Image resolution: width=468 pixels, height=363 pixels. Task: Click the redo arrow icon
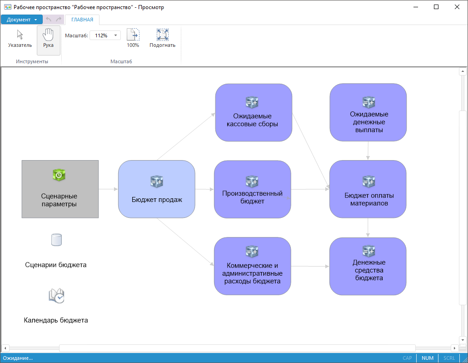coord(59,20)
